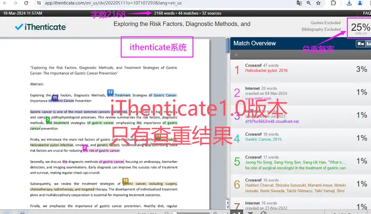This screenshot has height=214, width=371.
Task: Select magenta source badge 2 in the document
Action: click(x=85, y=147)
